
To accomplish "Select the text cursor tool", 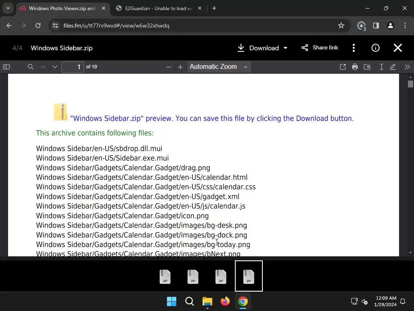I will (x=381, y=67).
